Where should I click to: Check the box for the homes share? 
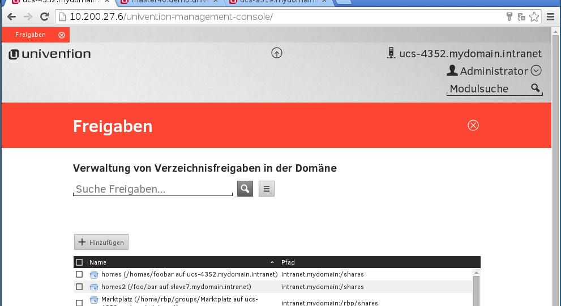pos(79,274)
